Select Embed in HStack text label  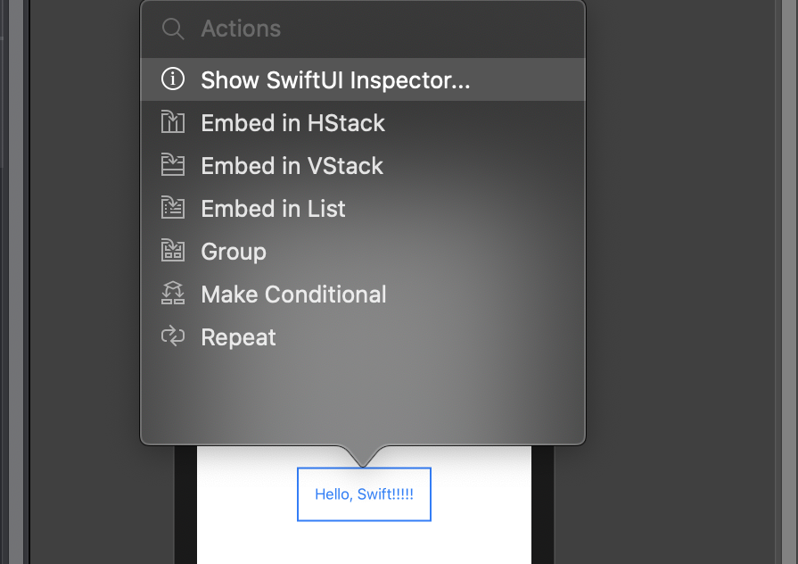point(292,123)
